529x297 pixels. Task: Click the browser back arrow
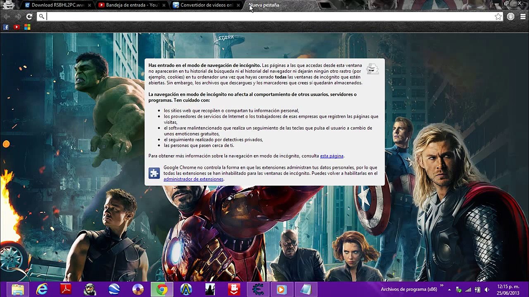click(7, 16)
